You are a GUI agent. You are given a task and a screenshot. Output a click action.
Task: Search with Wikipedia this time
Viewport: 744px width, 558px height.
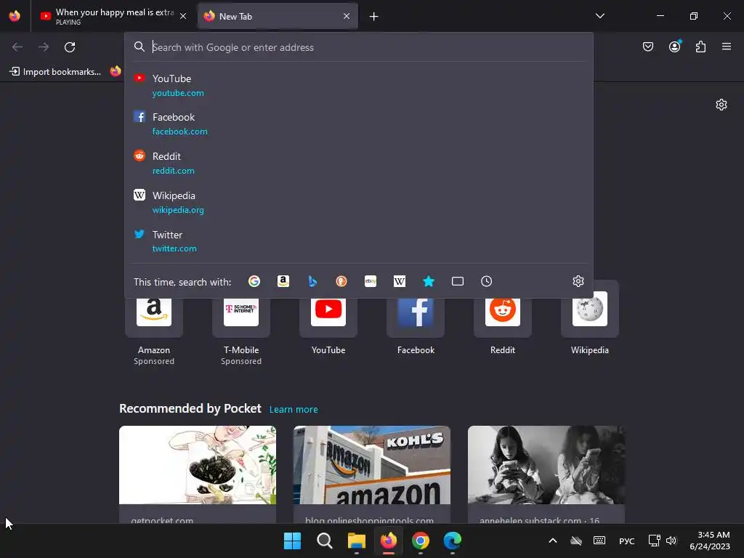pyautogui.click(x=400, y=281)
